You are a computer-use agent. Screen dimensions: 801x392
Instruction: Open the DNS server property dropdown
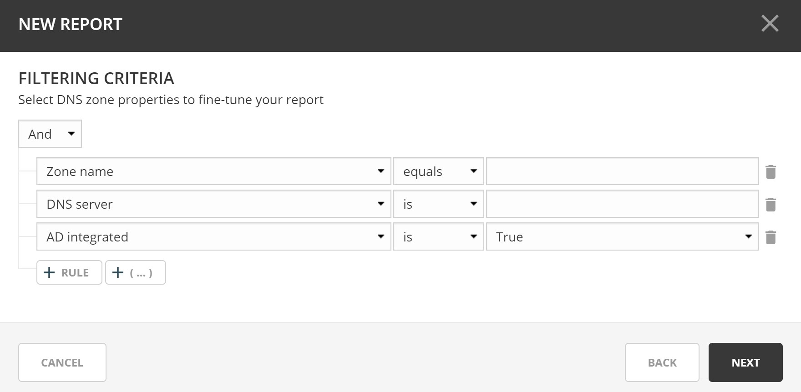coord(213,204)
